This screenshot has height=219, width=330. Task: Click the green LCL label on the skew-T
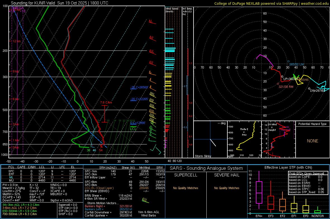(x=133, y=129)
